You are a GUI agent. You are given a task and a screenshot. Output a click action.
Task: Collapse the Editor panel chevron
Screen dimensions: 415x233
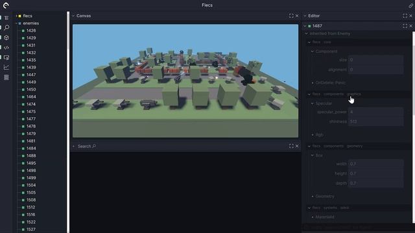tap(305, 16)
